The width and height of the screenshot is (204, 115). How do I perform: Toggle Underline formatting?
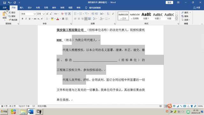click(30, 19)
